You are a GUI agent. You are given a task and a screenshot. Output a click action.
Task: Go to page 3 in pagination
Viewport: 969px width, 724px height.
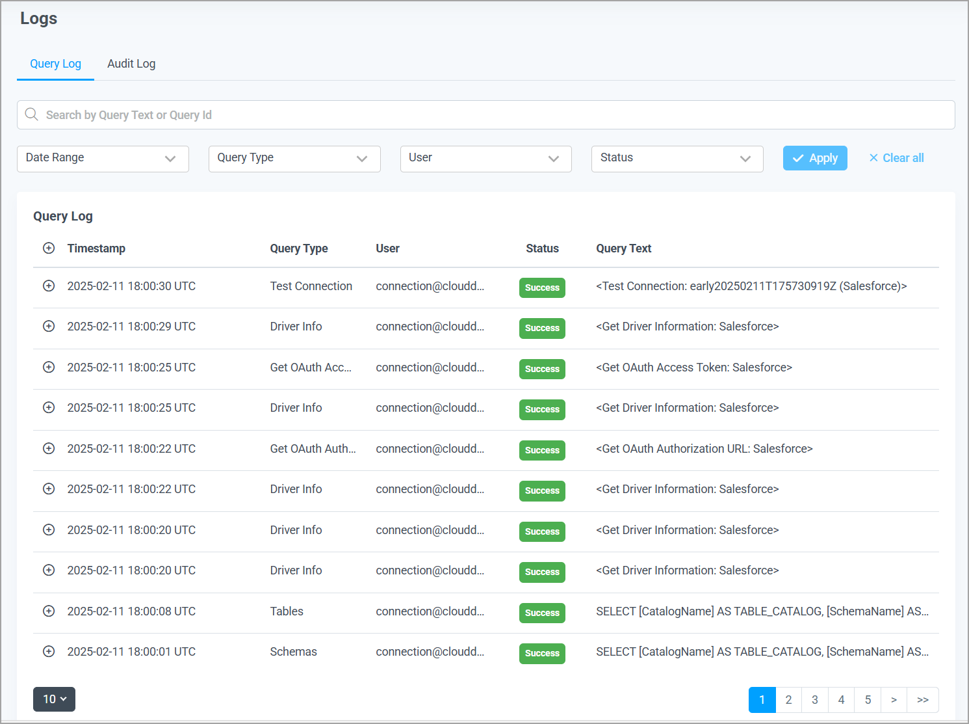[x=814, y=699]
